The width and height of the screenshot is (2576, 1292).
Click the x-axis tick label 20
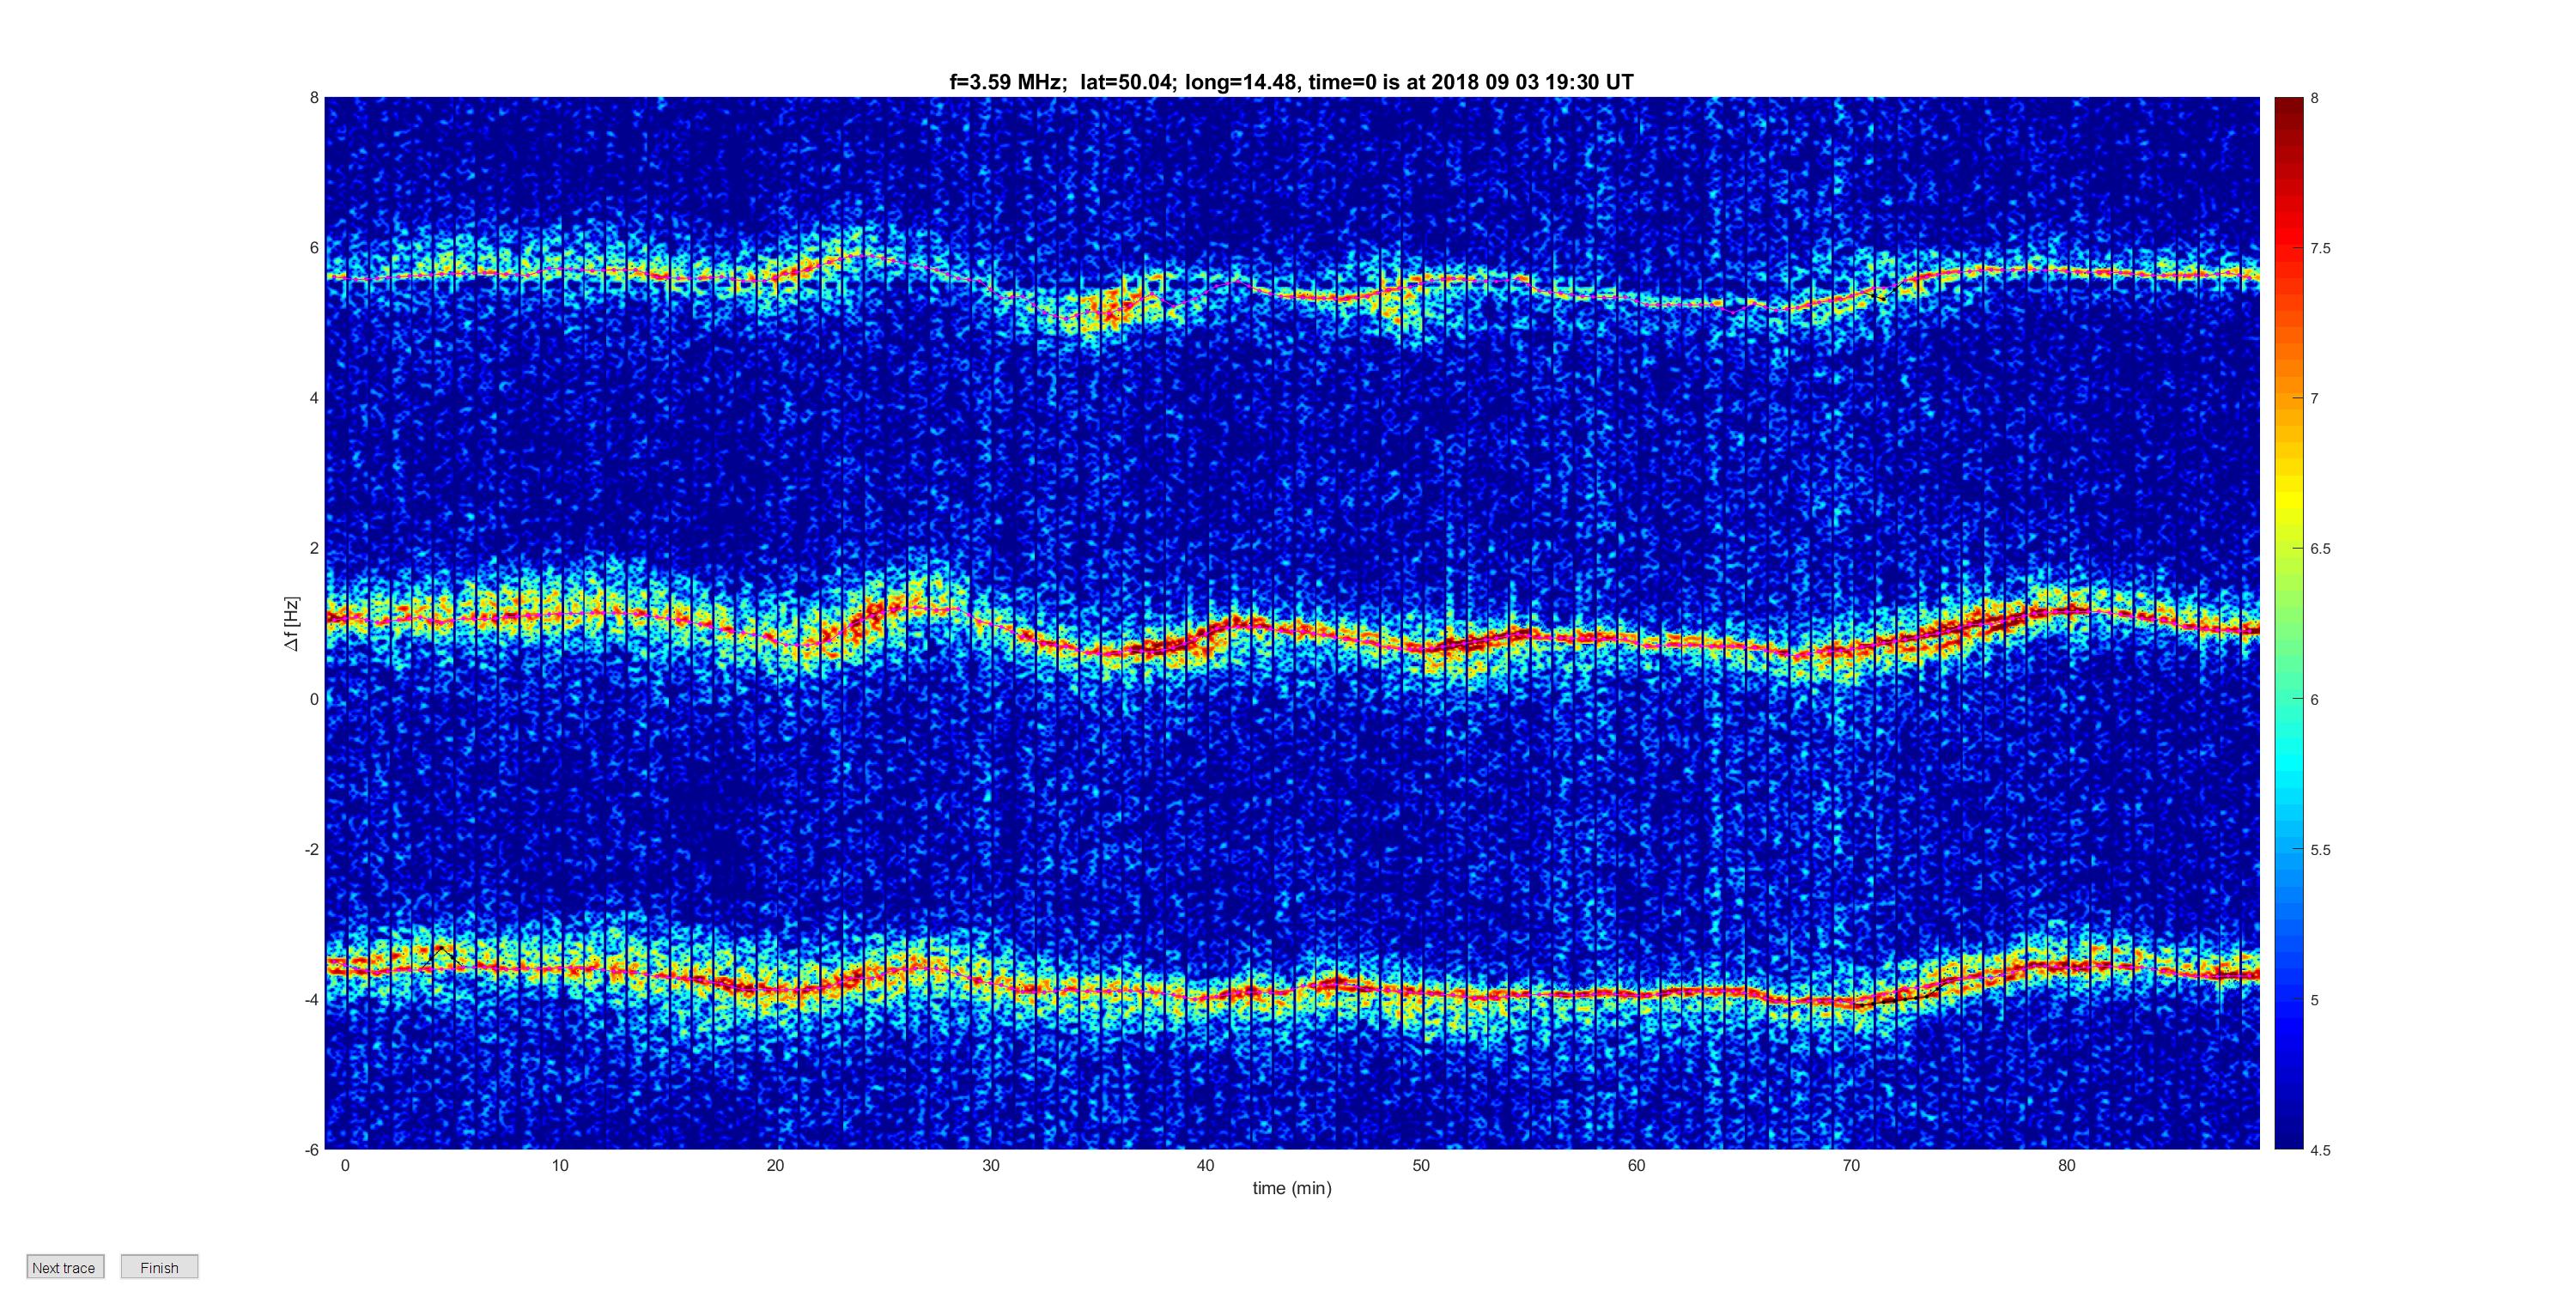775,1165
